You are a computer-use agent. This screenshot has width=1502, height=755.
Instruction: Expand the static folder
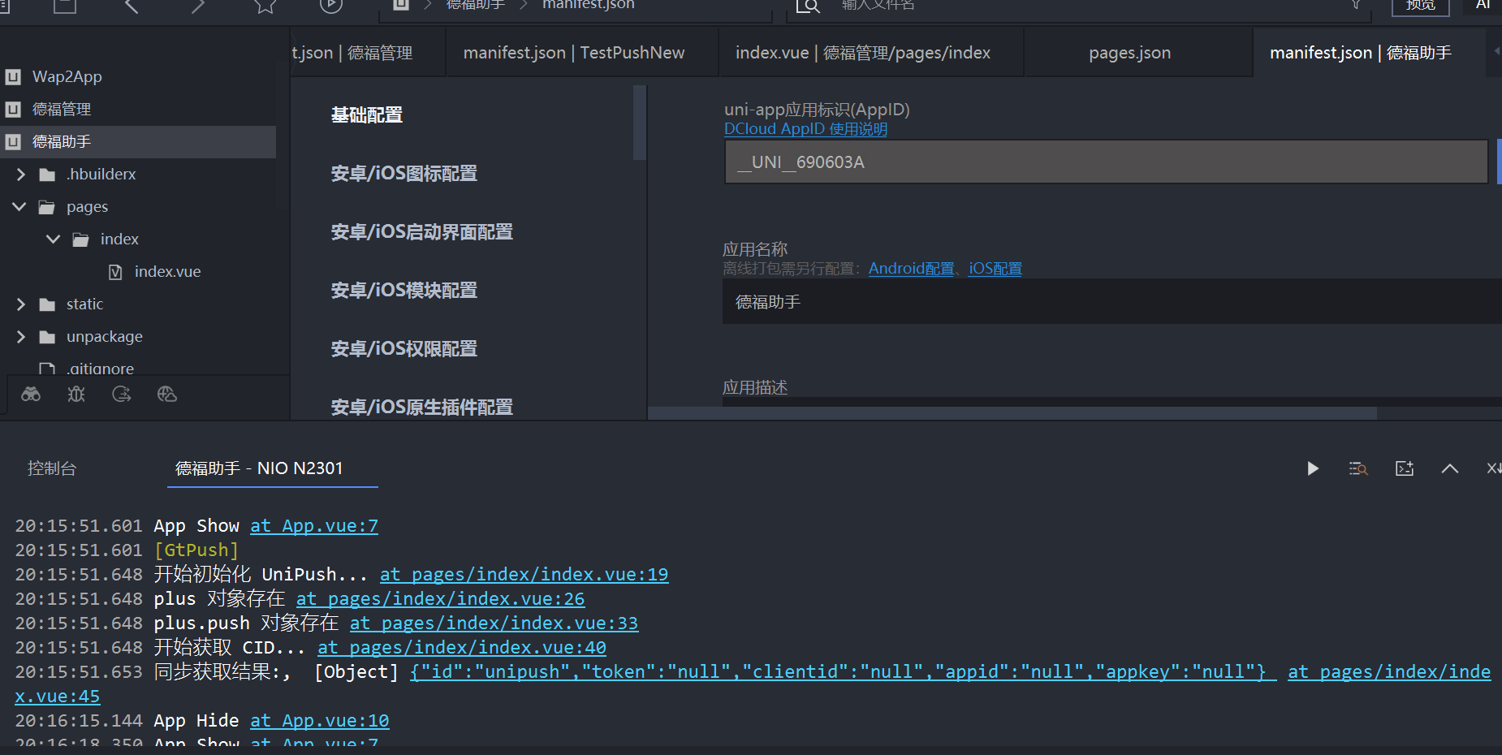(x=21, y=304)
